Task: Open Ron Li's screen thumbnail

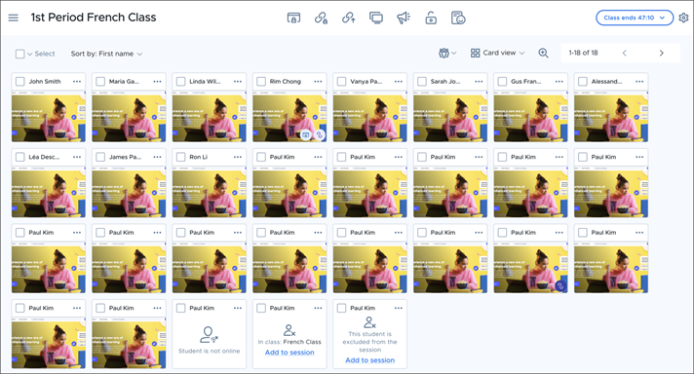Action: pos(210,192)
